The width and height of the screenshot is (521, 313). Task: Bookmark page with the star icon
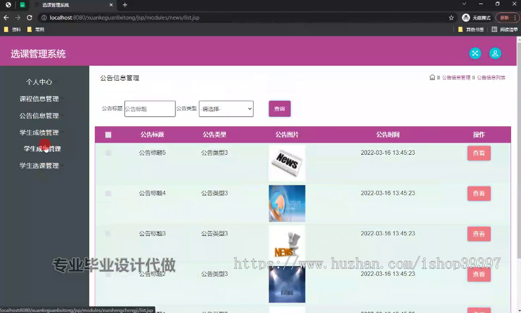point(451,17)
